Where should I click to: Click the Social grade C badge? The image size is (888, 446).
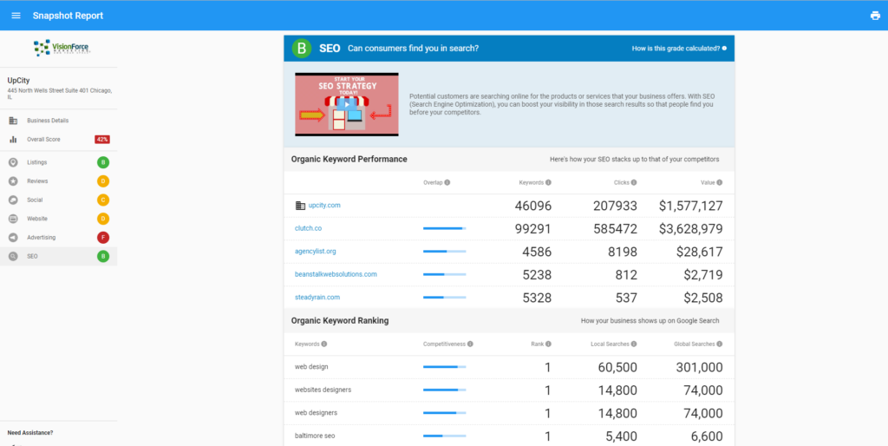(x=103, y=200)
